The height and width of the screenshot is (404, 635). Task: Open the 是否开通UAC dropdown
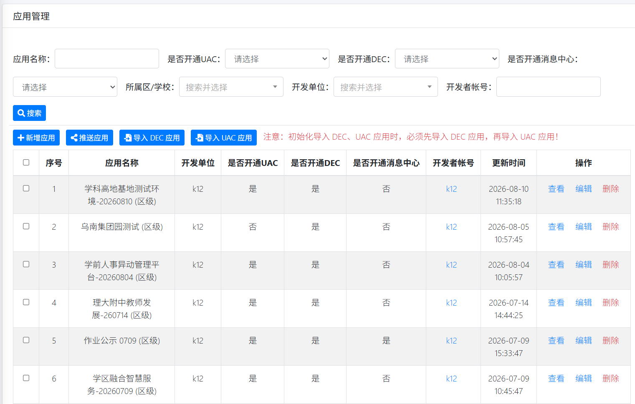(277, 58)
